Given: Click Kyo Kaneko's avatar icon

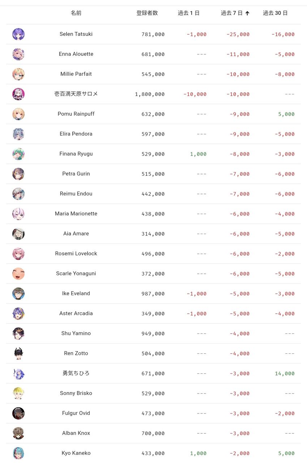Looking at the screenshot, I should click(x=18, y=453).
